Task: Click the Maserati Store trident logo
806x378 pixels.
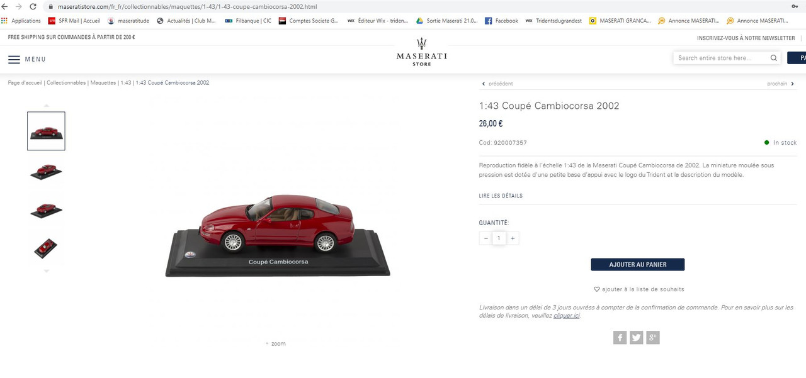Action: 421,52
